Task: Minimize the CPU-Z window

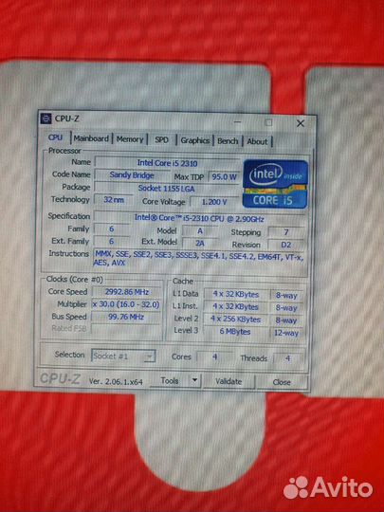Action: click(x=238, y=121)
